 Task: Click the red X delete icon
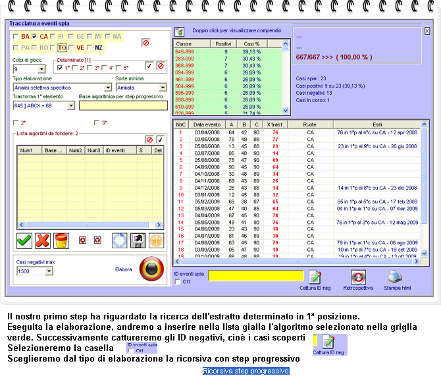pos(43,240)
